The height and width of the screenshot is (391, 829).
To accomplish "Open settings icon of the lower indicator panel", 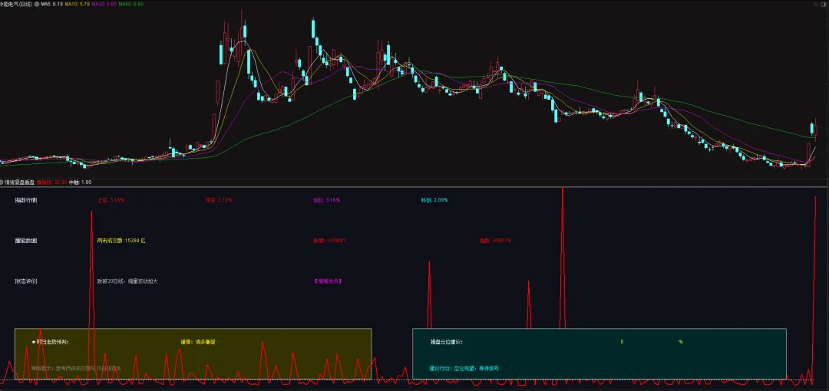I will 2,182.
